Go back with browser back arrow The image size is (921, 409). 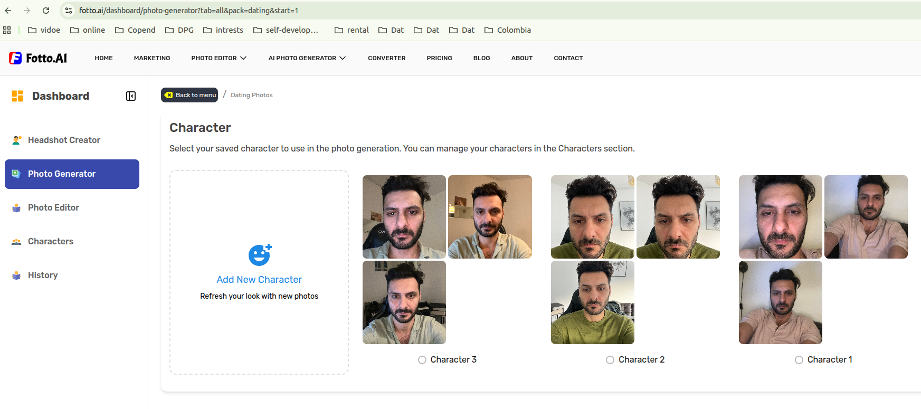point(8,11)
